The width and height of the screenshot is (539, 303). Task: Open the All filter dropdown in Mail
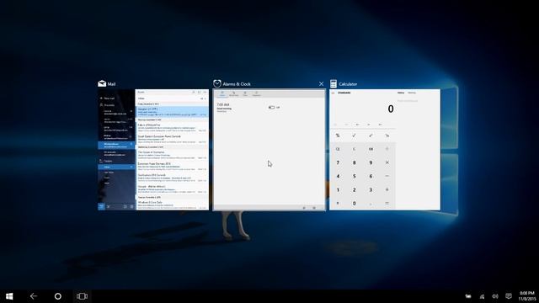coord(204,98)
